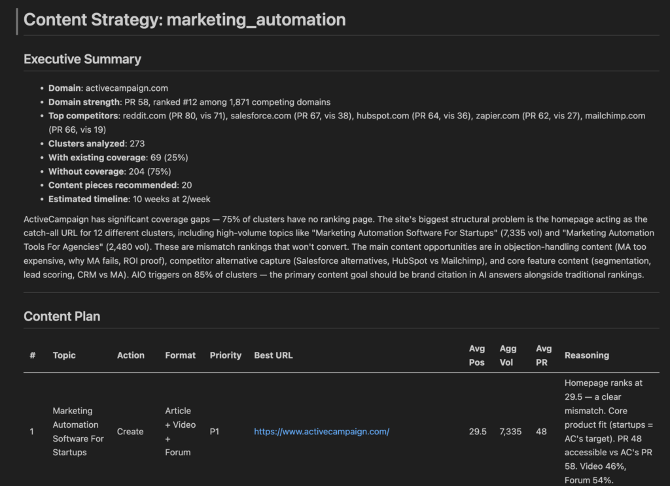The width and height of the screenshot is (670, 486).
Task: Click the Estimated timeline bullet label
Action: click(88, 199)
